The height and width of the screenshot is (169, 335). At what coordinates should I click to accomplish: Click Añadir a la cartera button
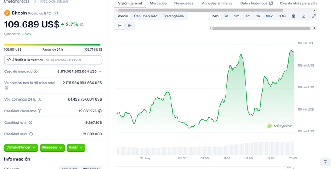pos(53,60)
